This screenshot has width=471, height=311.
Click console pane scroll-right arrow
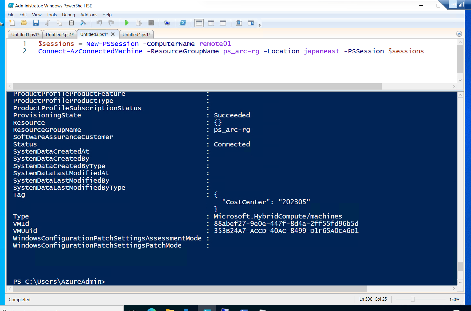point(454,288)
